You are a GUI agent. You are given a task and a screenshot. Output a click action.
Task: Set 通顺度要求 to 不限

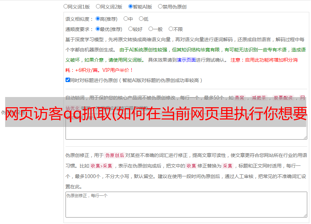pos(171,29)
